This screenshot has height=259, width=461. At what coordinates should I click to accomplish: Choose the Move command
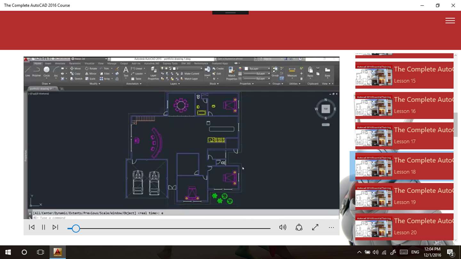coord(76,68)
